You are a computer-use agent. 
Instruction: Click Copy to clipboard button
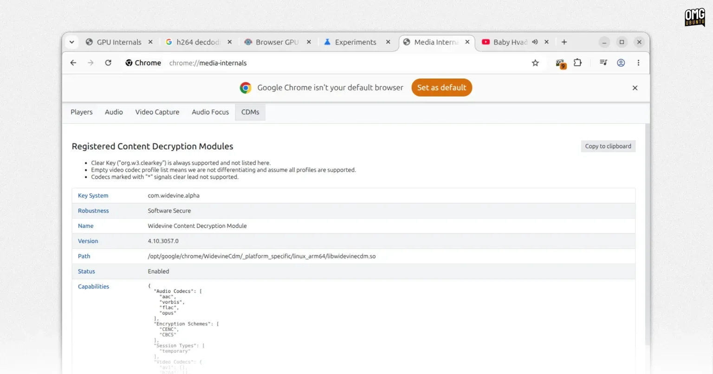pos(608,146)
